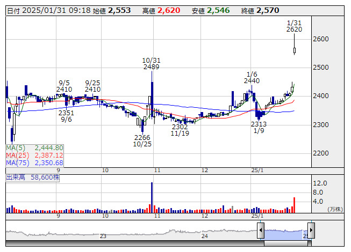Click the right range slider handle
The width and height of the screenshot is (351, 252).
pyautogui.click(x=311, y=231)
